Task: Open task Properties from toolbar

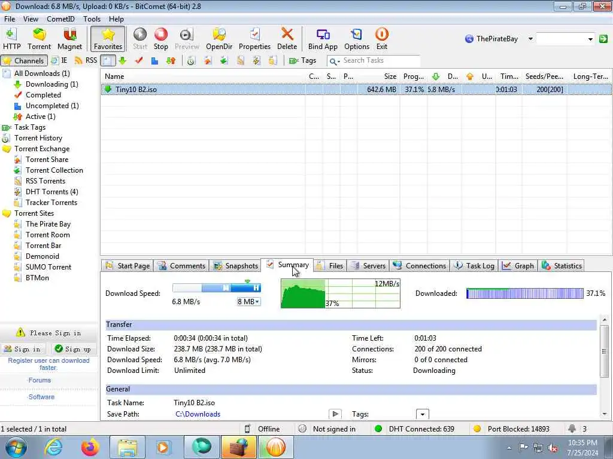Action: pos(254,39)
